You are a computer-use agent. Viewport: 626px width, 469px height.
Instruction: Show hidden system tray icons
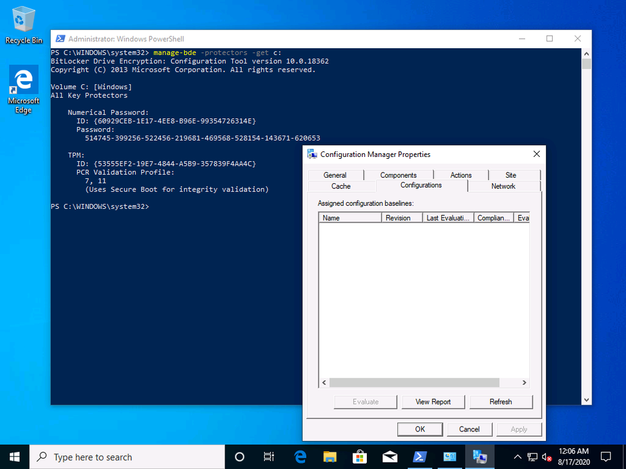518,457
